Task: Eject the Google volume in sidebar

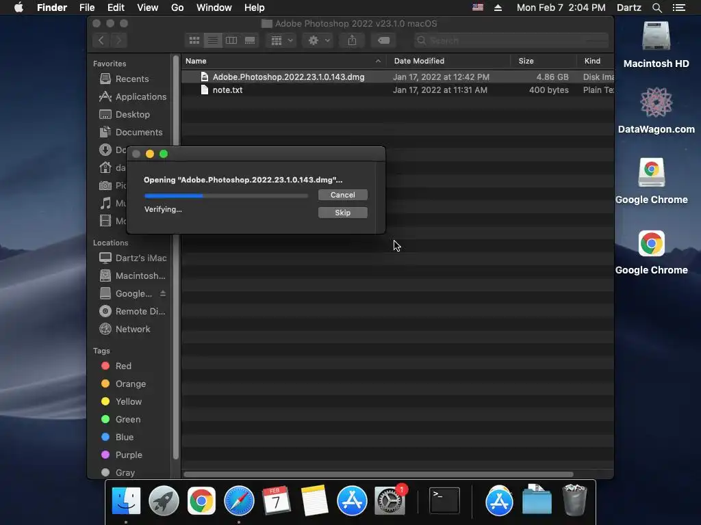Action: [x=163, y=293]
